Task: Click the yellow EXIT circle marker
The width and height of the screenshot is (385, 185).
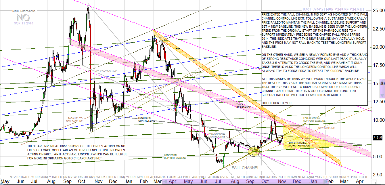Action: pyautogui.click(x=254, y=151)
